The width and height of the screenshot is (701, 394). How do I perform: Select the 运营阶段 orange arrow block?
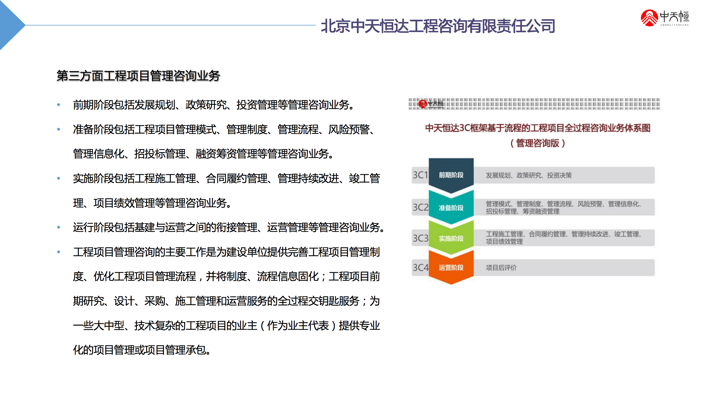(451, 268)
